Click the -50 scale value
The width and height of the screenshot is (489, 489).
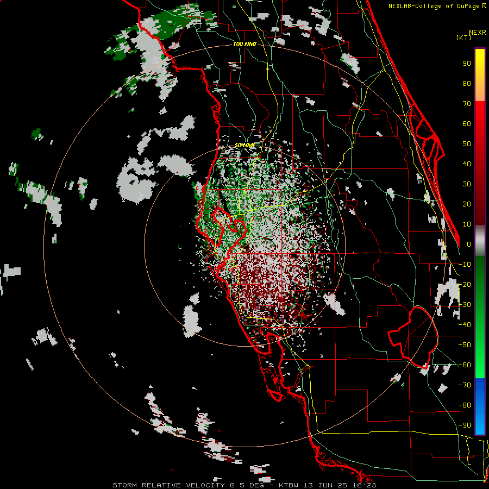[x=465, y=344]
